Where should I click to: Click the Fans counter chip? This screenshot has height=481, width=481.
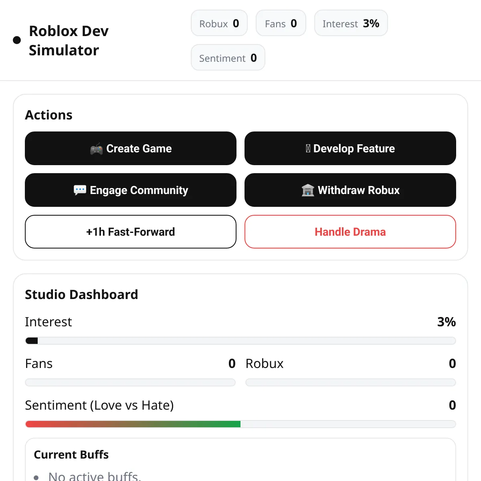pyautogui.click(x=281, y=23)
